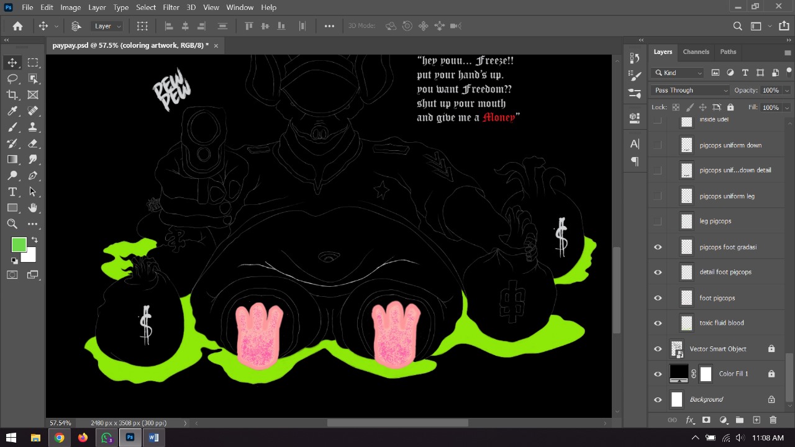The height and width of the screenshot is (447, 795).
Task: Switch to the Channels tab
Action: [x=696, y=52]
